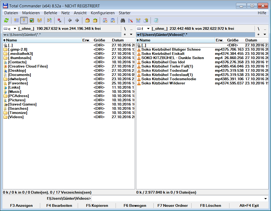Image resolution: width=271 pixels, height=211 pixels.
Task: Click the swap/invert panels icon
Action: [x=49, y=21]
